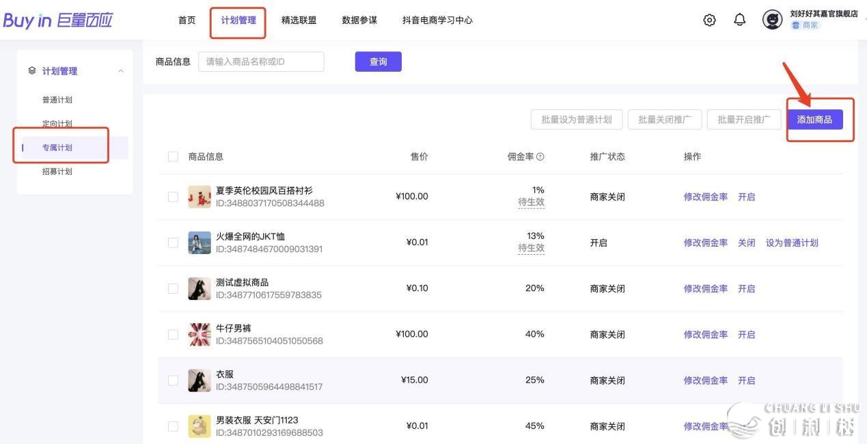Open the 牛仔男裤 product thumbnail
Viewport: 867px width, 444px height.
click(199, 335)
